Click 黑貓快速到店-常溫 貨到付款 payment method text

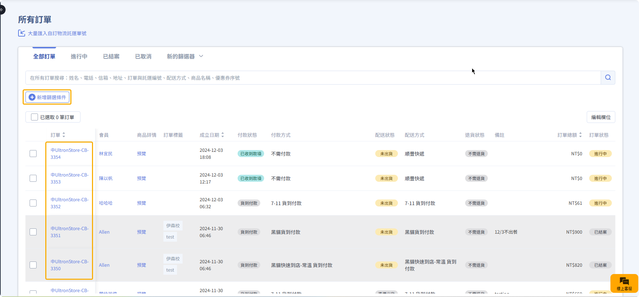pos(302,265)
